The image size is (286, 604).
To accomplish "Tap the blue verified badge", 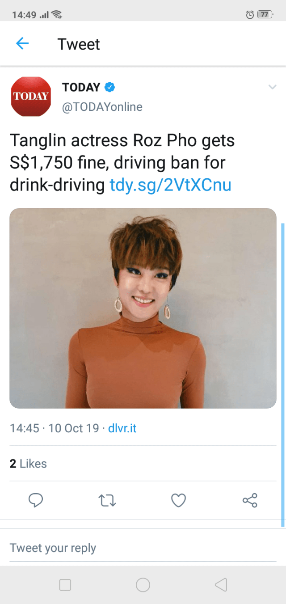I will (109, 88).
